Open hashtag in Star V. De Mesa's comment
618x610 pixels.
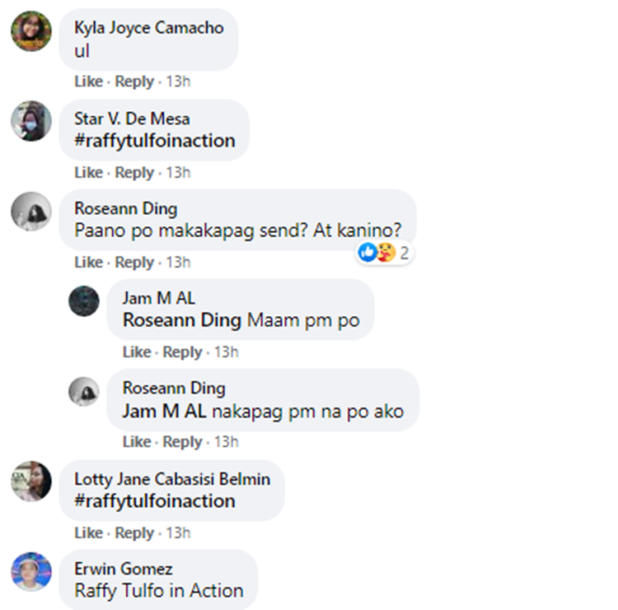coord(155,141)
